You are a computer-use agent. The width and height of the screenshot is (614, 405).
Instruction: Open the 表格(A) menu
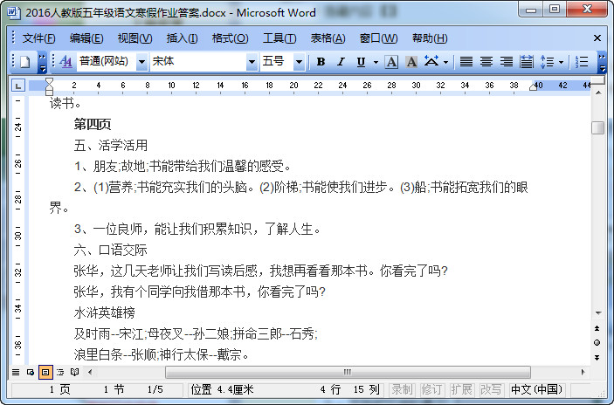tap(328, 38)
